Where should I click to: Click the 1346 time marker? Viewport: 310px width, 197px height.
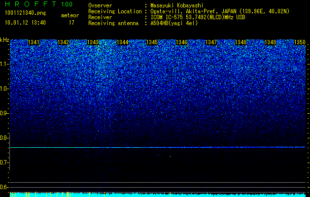pos(182,42)
